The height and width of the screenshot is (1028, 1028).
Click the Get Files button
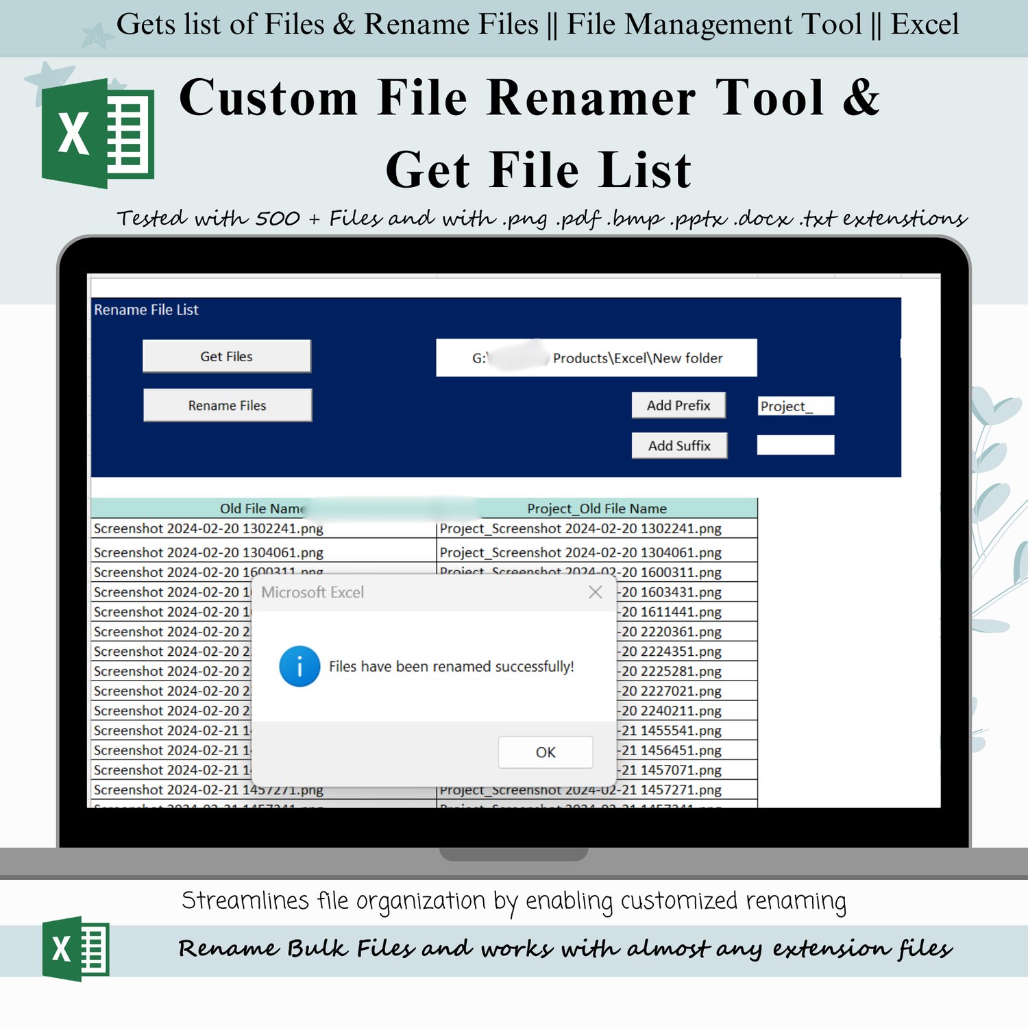click(x=227, y=356)
